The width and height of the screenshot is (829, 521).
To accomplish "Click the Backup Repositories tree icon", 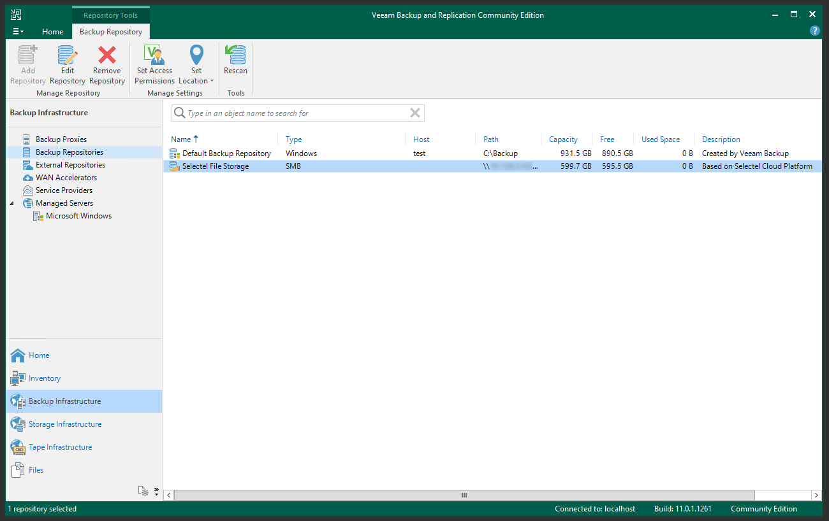I will coord(27,152).
